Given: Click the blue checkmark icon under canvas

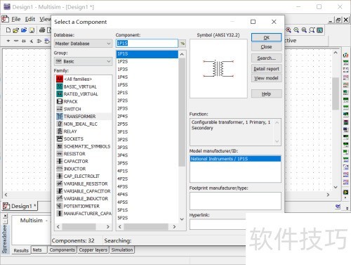Looking at the screenshot, I should [338, 207].
